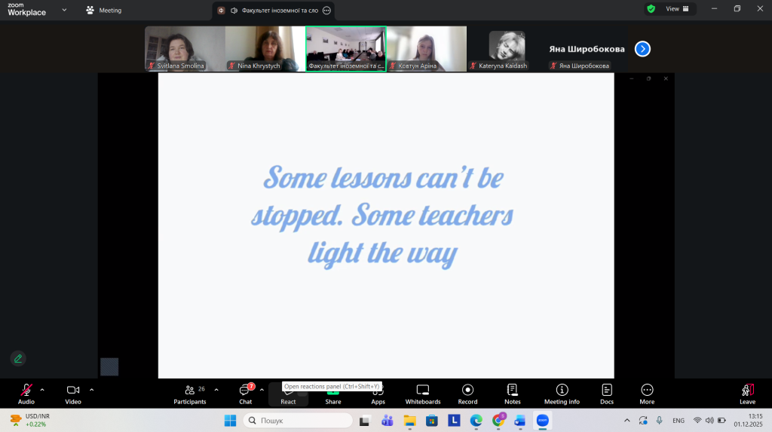Open the Notes panel
772x432 pixels.
point(512,394)
